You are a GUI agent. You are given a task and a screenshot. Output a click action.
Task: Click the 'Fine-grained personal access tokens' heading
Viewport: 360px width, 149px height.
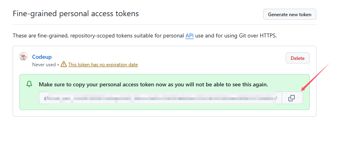point(76,13)
